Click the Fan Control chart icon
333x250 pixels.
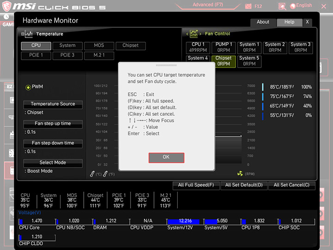(193, 34)
